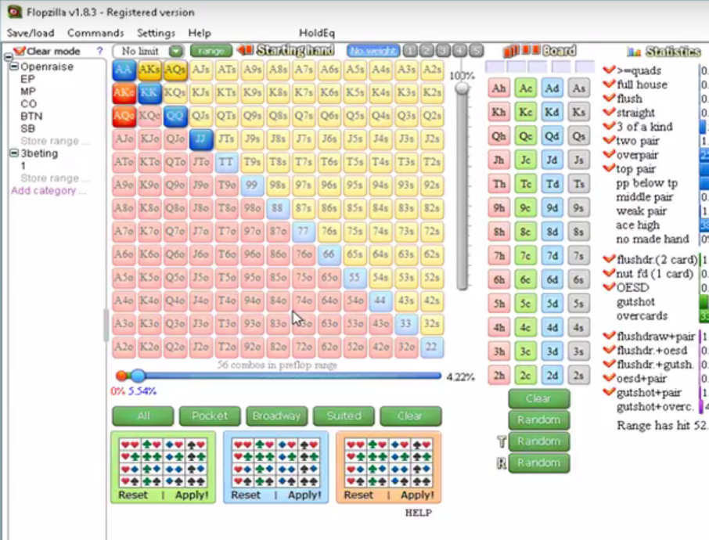Screen dimensions: 709x540
Task: Click the Starting hand red arrow icon
Action: tap(245, 51)
